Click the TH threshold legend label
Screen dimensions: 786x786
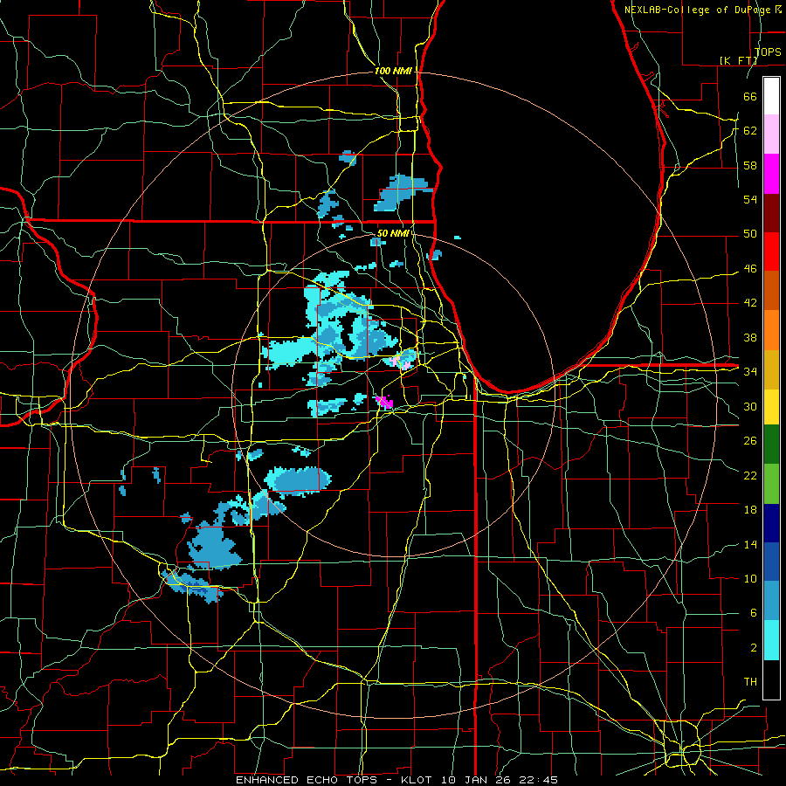[x=750, y=682]
